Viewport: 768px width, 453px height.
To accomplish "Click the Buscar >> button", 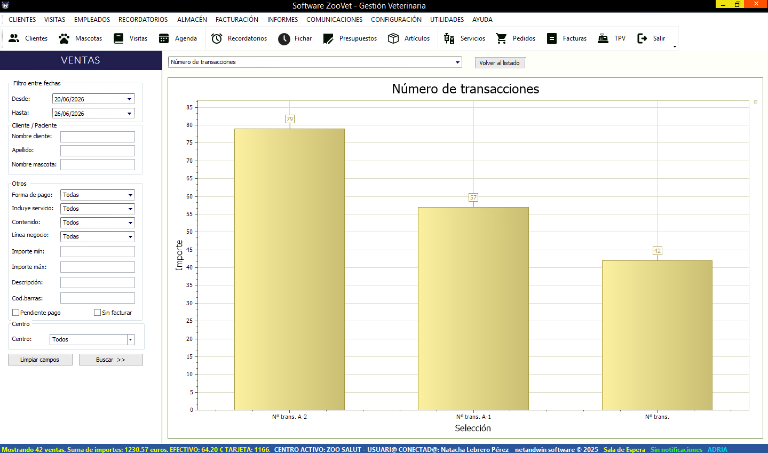I will 111,360.
